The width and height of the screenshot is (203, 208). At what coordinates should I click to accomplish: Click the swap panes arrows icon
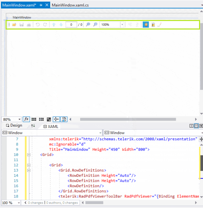pos(33,126)
